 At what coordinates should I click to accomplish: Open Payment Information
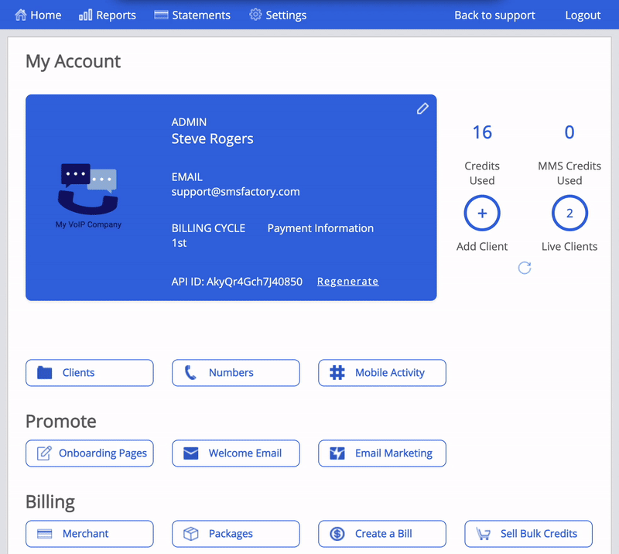tap(320, 228)
